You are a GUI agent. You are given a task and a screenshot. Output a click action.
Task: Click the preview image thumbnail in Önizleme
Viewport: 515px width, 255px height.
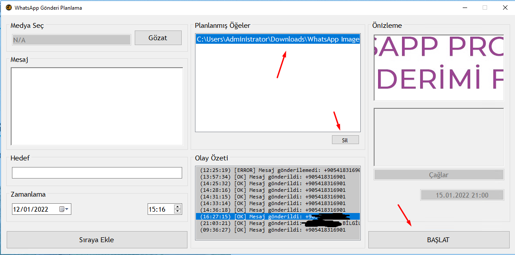pyautogui.click(x=439, y=68)
